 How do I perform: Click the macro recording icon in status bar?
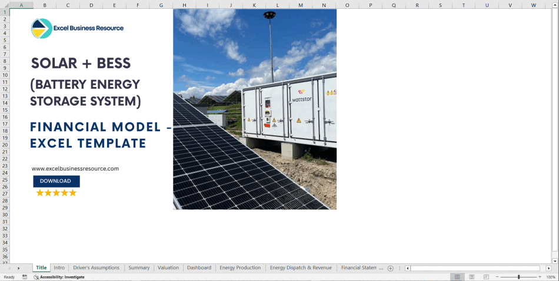tap(25, 277)
